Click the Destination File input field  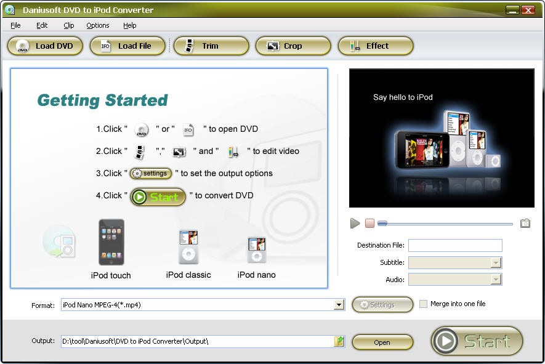click(455, 246)
